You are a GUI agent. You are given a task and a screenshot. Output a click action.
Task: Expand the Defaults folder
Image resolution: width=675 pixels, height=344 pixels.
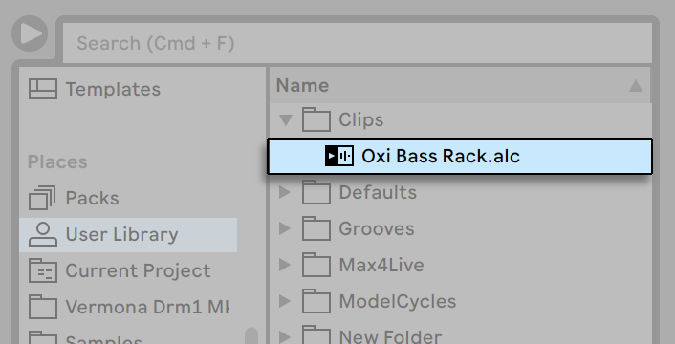pos(285,192)
